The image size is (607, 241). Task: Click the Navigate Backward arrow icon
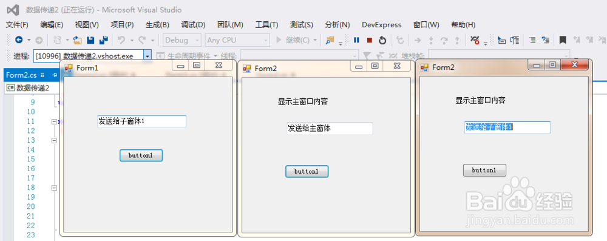click(x=19, y=40)
